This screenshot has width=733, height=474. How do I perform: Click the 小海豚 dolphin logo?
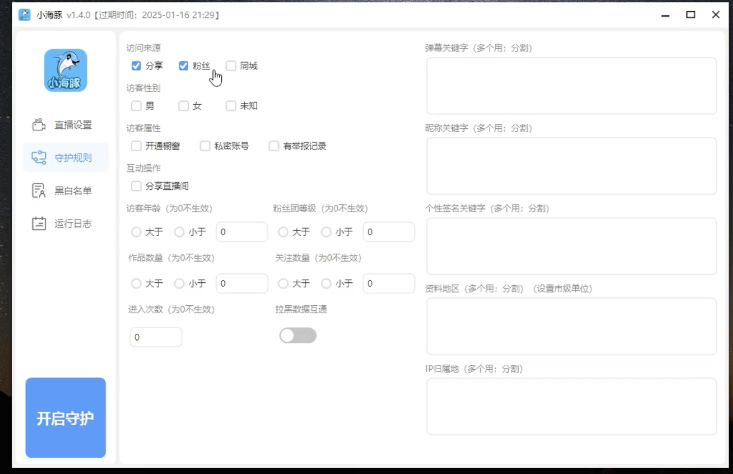point(65,70)
